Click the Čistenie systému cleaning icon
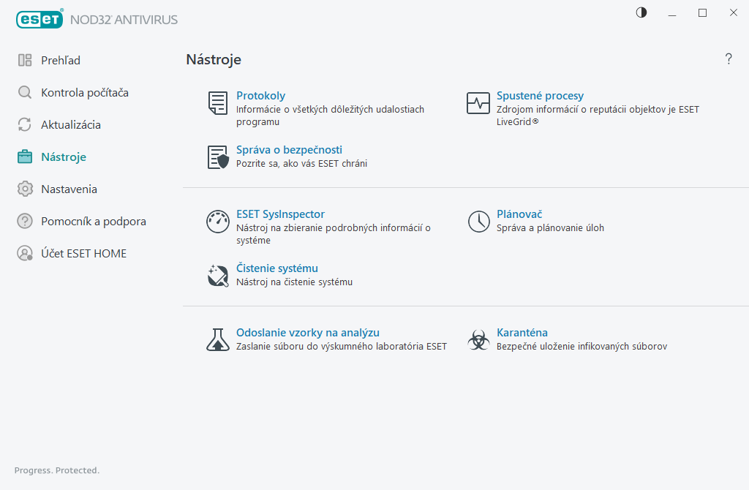Viewport: 749px width, 490px height. 217,276
